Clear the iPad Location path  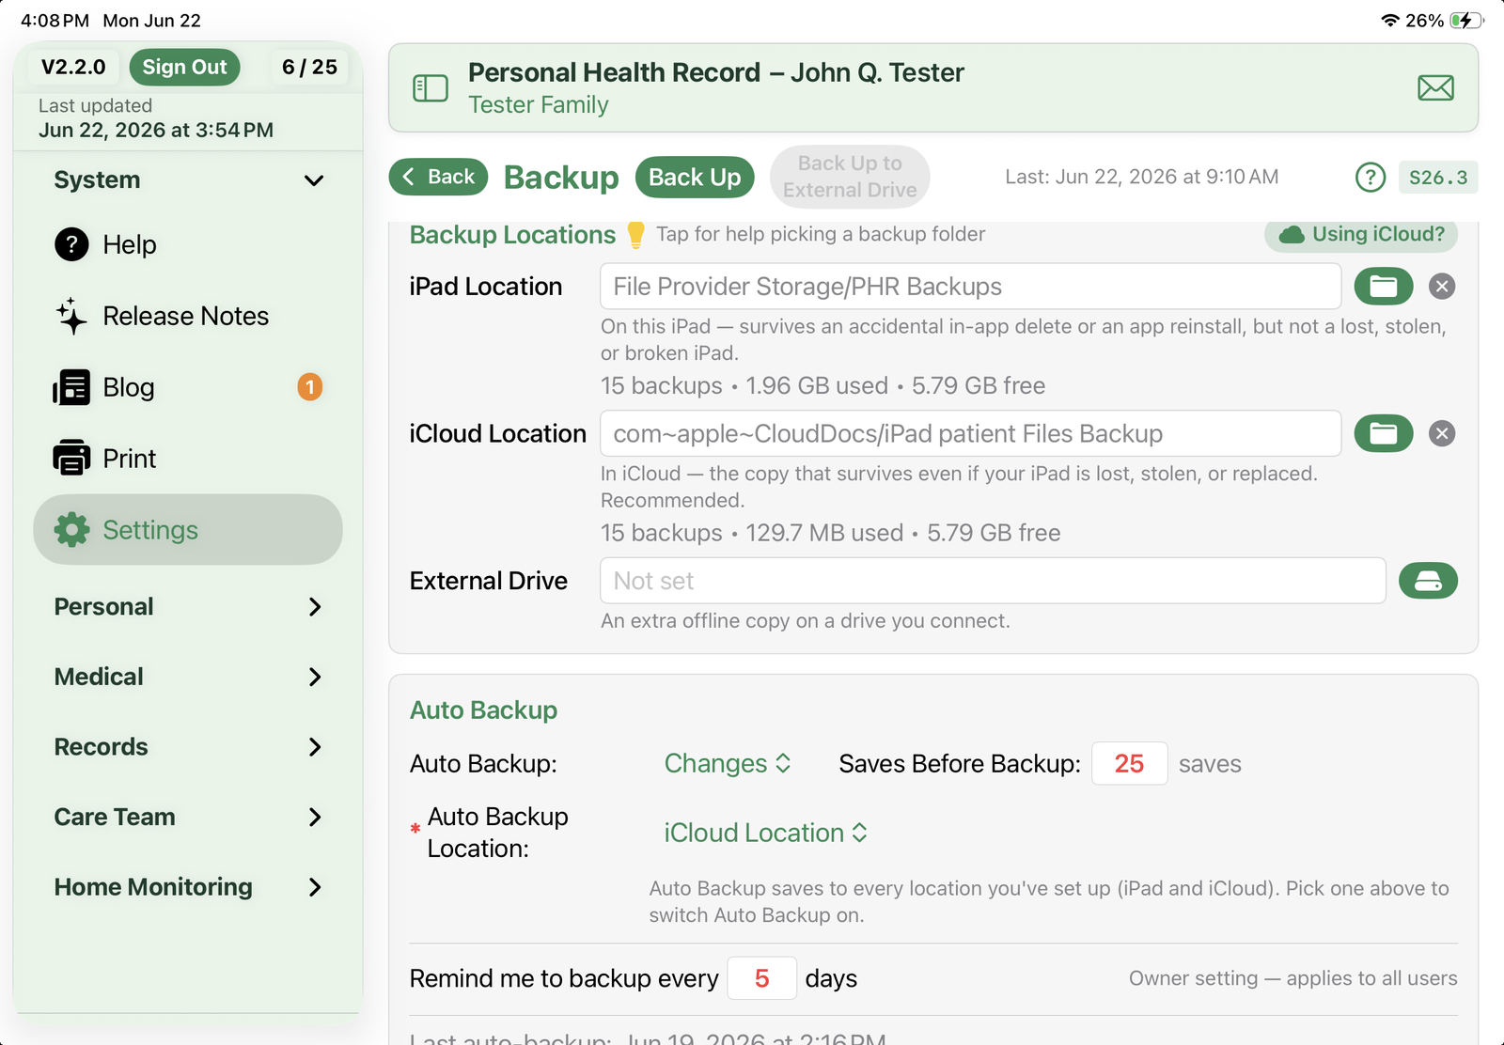1442,287
